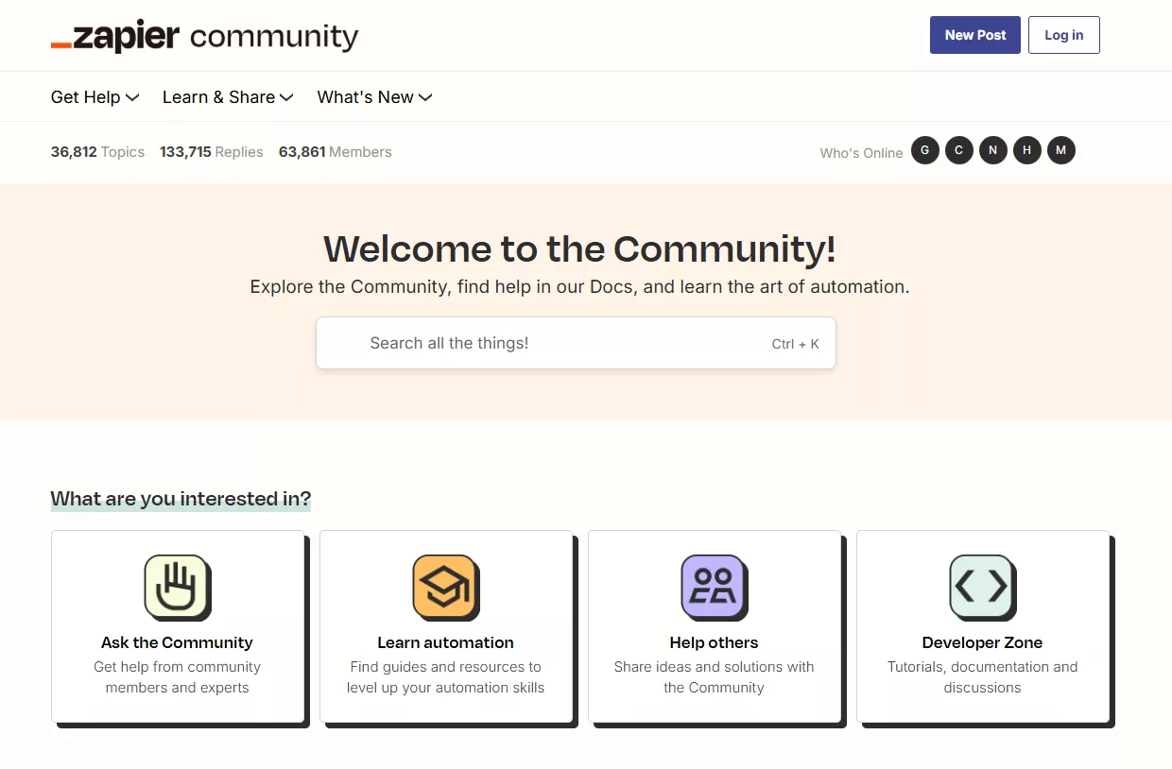
Task: Click the online user avatar H
Action: tap(1027, 150)
